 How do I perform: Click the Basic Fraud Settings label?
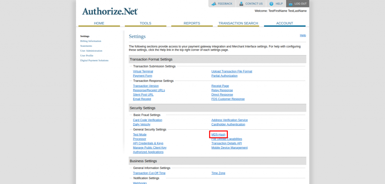pos(147,115)
